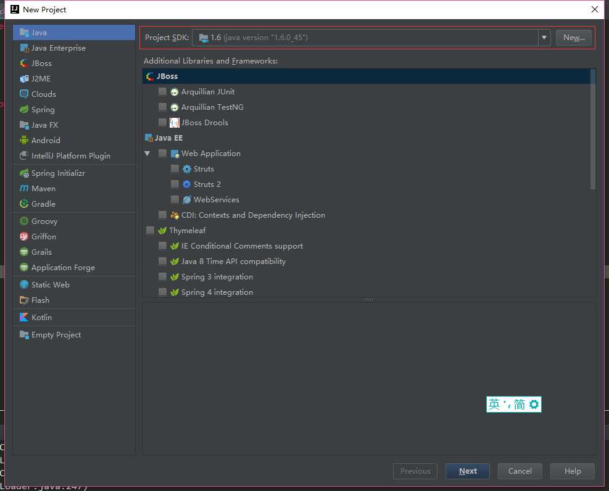Enable the Arquillian TestNG checkbox

(162, 107)
